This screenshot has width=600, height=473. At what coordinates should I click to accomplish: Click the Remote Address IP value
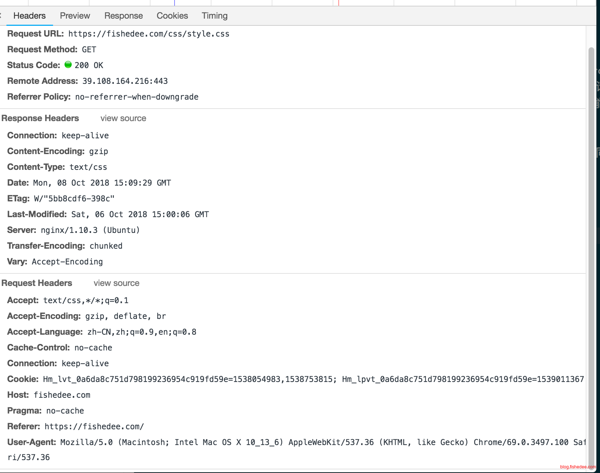click(125, 81)
